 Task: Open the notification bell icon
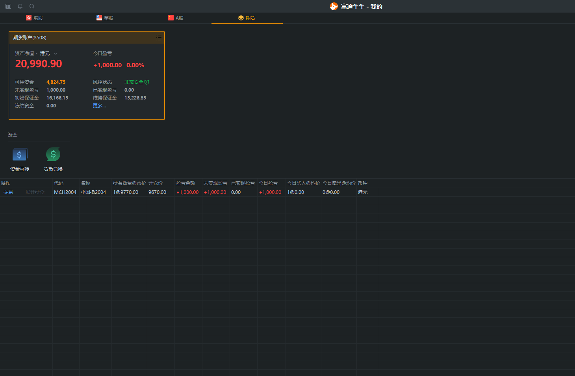pyautogui.click(x=20, y=6)
